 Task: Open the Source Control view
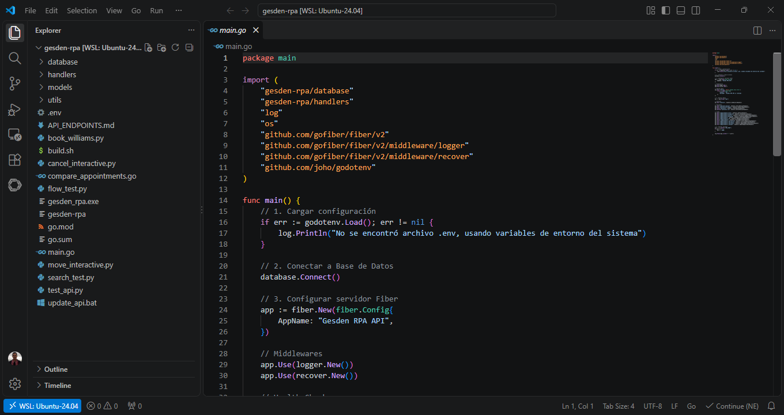(15, 84)
